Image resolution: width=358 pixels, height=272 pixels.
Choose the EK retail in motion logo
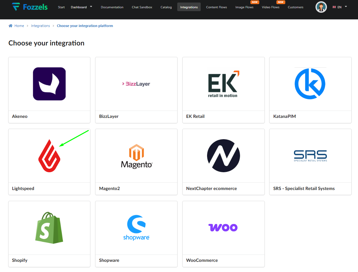[x=224, y=84]
